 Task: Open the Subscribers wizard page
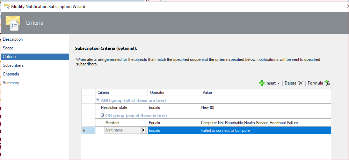click(13, 65)
